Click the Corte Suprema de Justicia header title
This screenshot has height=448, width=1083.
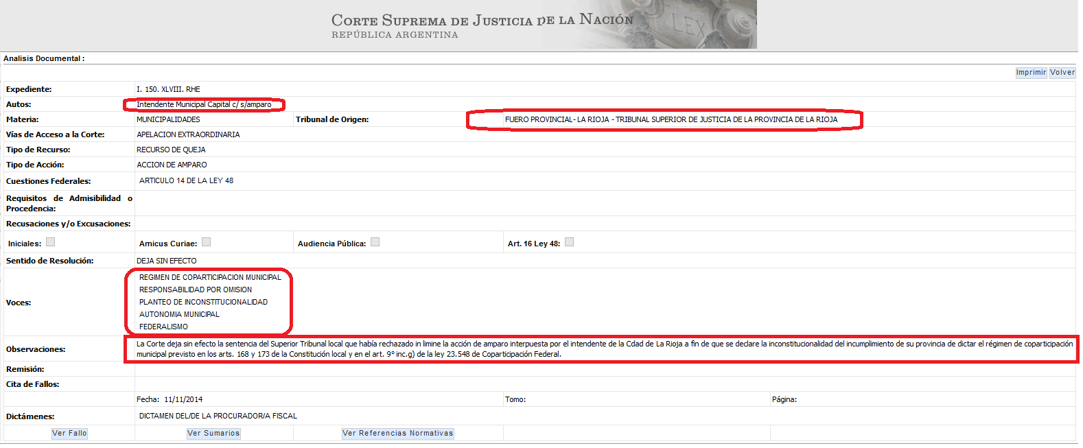(482, 21)
